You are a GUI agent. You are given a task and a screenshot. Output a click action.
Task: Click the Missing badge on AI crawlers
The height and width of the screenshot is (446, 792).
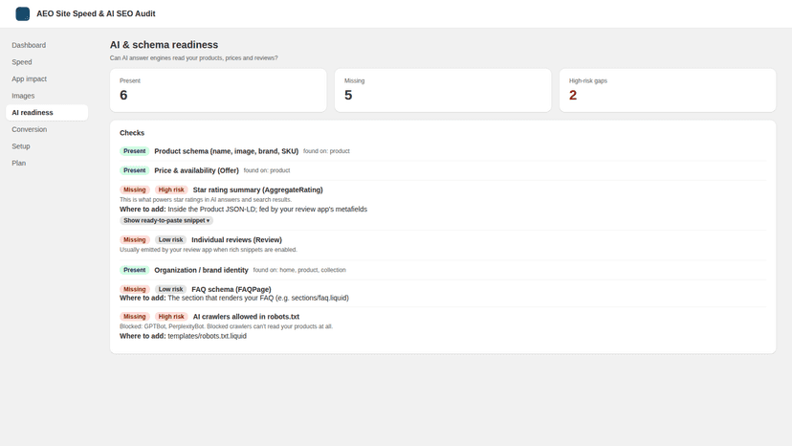tap(134, 317)
